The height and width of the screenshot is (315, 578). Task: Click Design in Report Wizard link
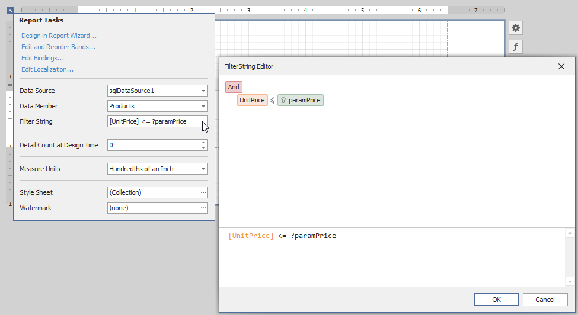click(x=59, y=36)
